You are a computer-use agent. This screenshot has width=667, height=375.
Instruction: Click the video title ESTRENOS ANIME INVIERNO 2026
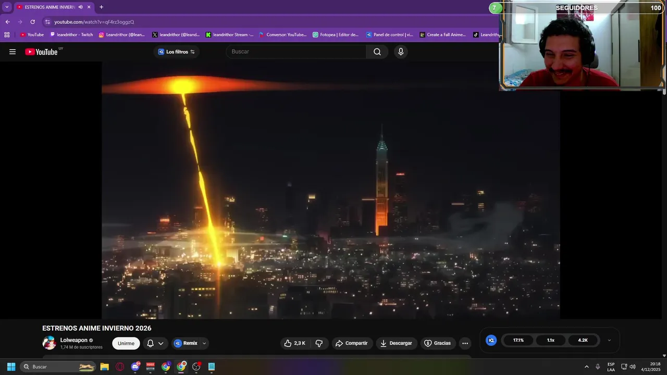point(97,328)
